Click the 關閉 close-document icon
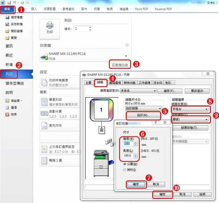Image resolution: width=219 pixels, height=203 pixels. point(7,38)
